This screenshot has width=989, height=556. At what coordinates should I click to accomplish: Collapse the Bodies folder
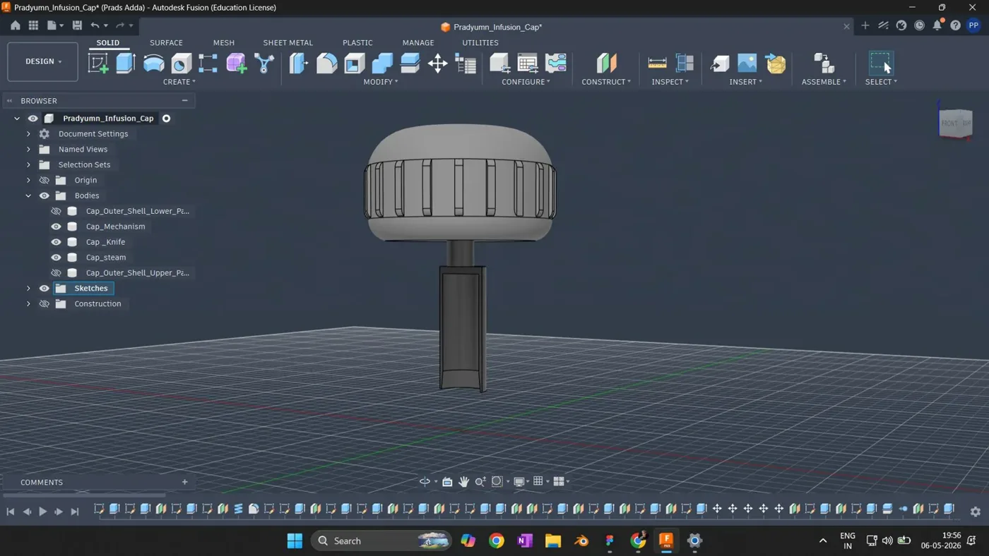pyautogui.click(x=28, y=195)
